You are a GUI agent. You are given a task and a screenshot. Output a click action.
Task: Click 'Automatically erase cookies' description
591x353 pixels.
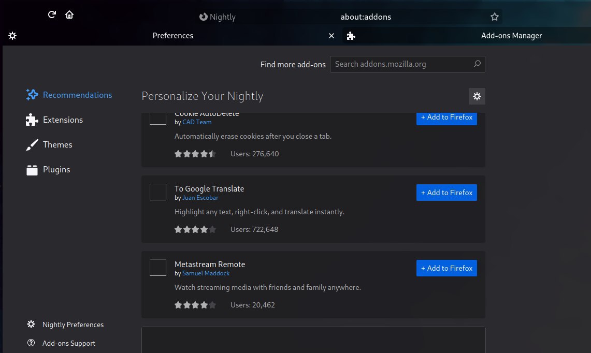[253, 136]
